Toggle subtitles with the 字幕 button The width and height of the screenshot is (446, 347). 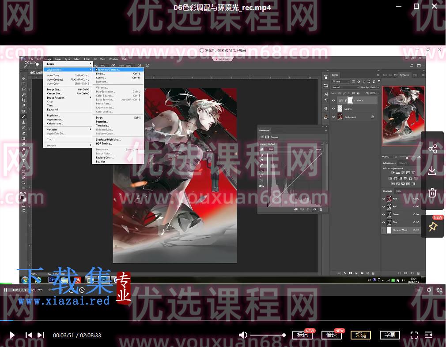click(x=389, y=335)
